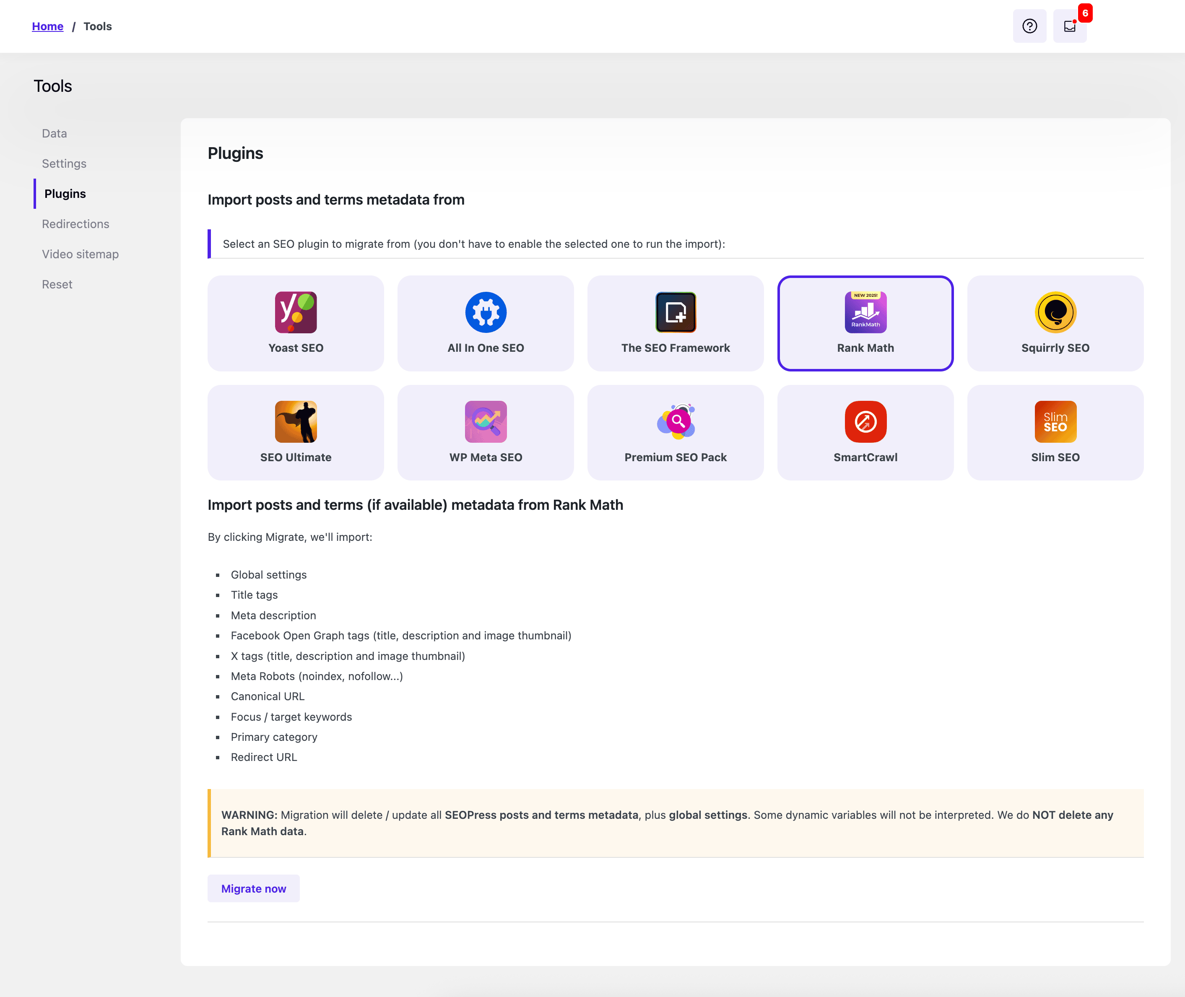
Task: Click the Premium SEO Pack label
Action: click(x=676, y=457)
